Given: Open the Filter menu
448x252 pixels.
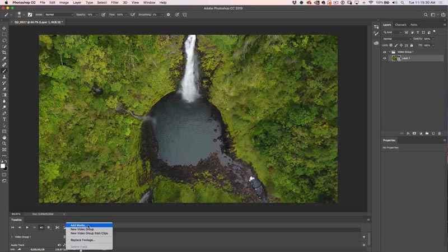Looking at the screenshot, I should click(115, 3).
